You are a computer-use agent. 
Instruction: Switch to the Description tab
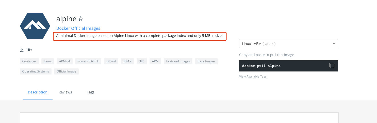(x=38, y=92)
